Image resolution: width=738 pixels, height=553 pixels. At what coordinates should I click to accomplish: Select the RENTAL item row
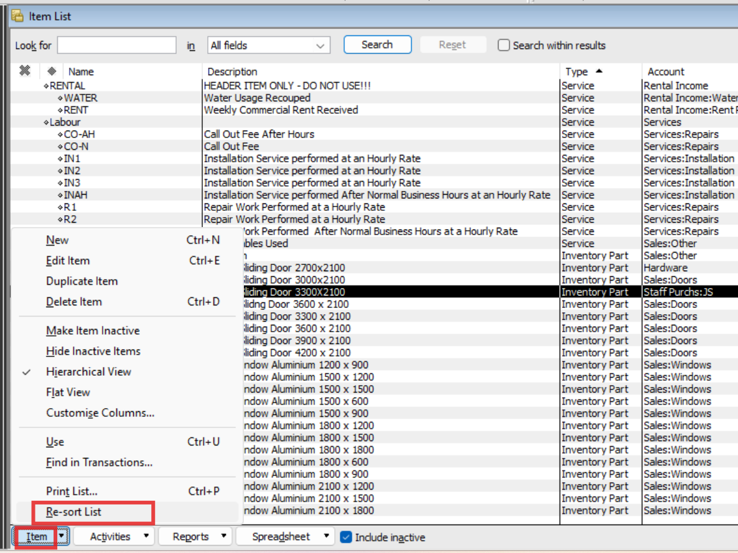click(374, 86)
